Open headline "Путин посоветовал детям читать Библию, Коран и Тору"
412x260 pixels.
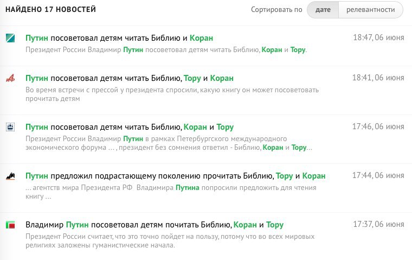129,127
